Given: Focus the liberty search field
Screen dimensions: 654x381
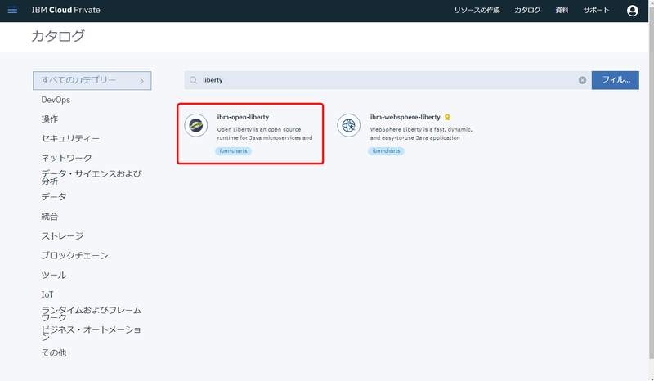Looking at the screenshot, I should [387, 80].
